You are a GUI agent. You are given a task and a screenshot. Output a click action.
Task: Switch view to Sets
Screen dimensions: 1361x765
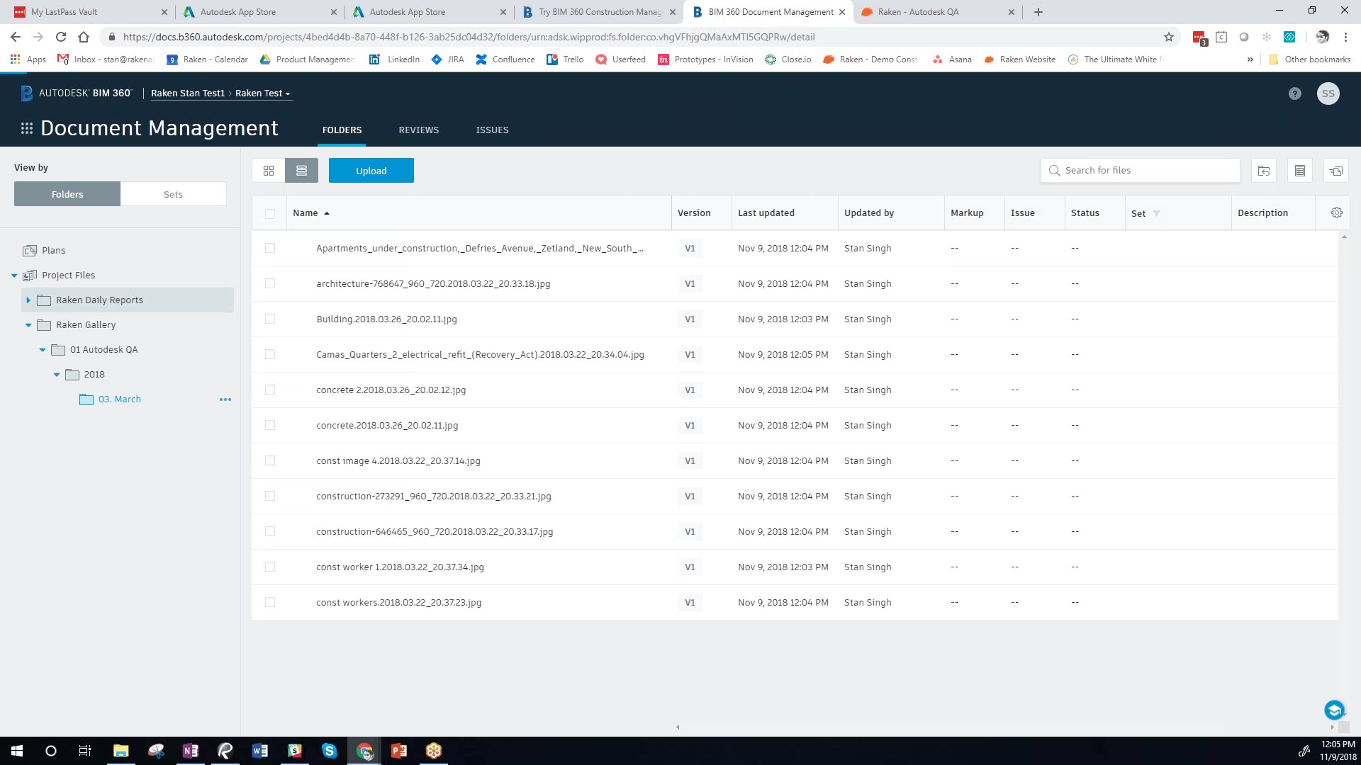point(173,194)
